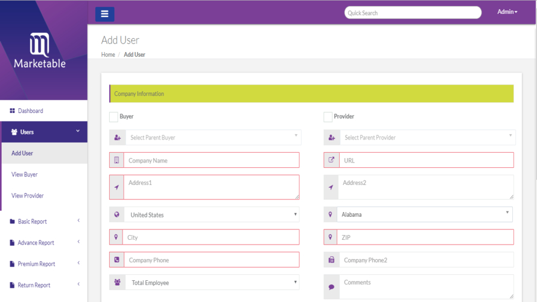This screenshot has width=537, height=302.
Task: Click the URL external-link icon
Action: (331, 160)
